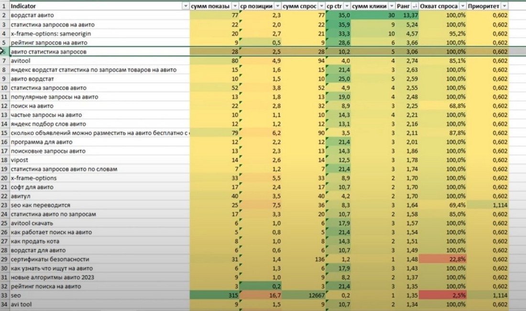Click the sorted Ранг filter button
Screen dimensions: 526x311
click(414, 6)
